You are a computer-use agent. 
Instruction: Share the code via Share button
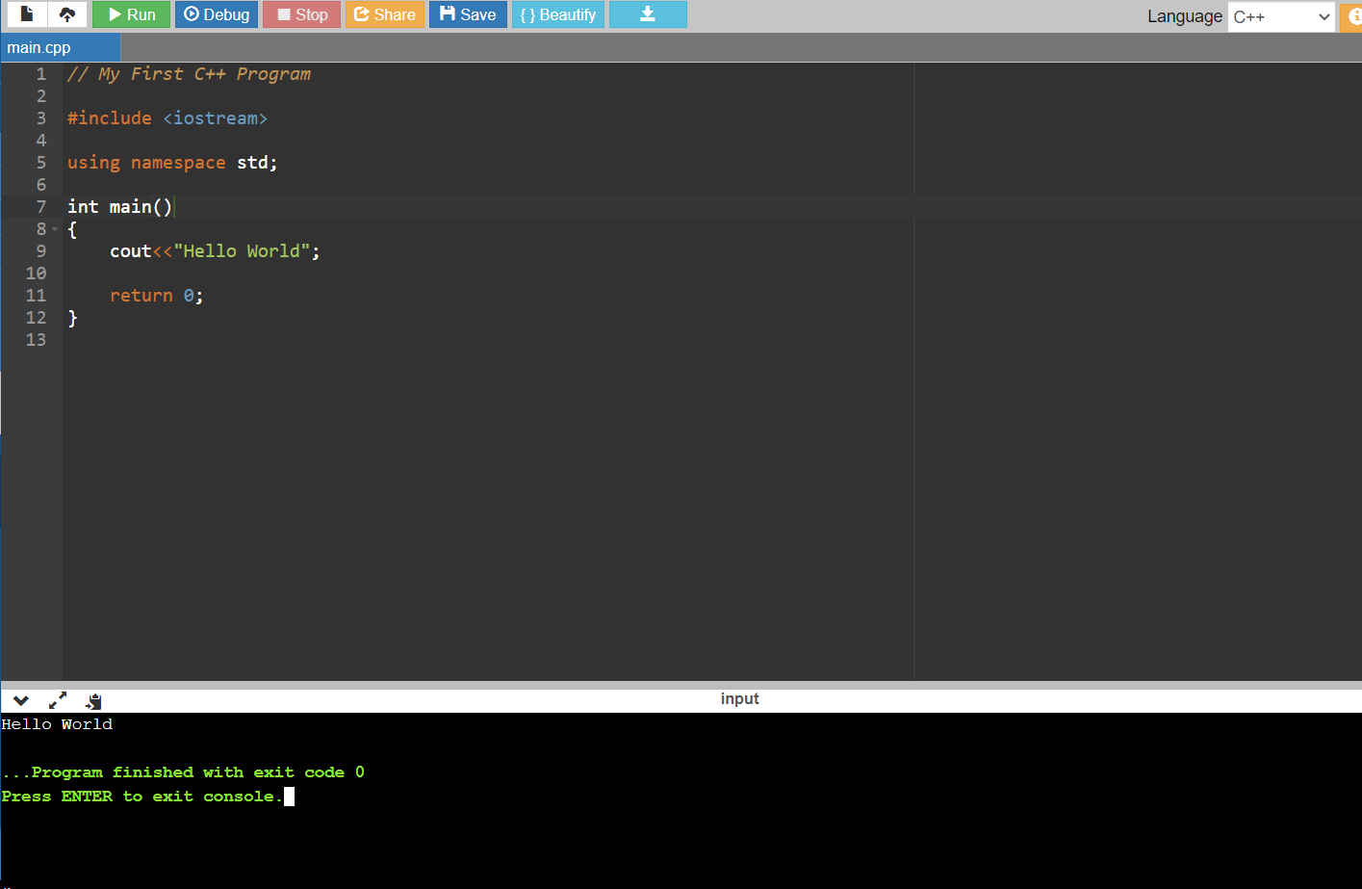pos(385,14)
